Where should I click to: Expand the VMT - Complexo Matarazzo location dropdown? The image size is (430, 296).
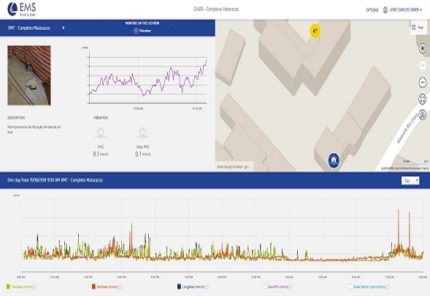[x=64, y=28]
